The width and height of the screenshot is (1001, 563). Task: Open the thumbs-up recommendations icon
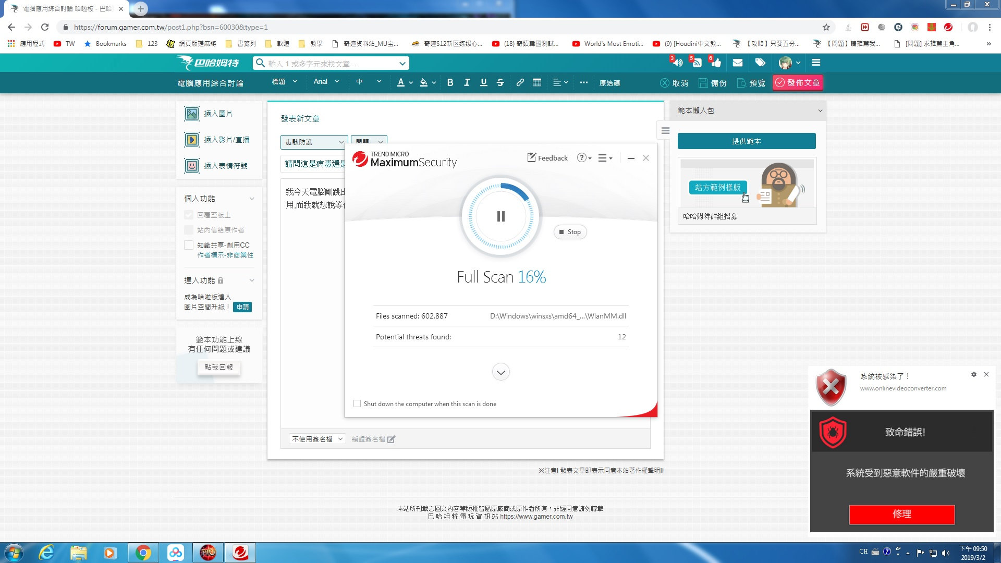[x=716, y=63]
